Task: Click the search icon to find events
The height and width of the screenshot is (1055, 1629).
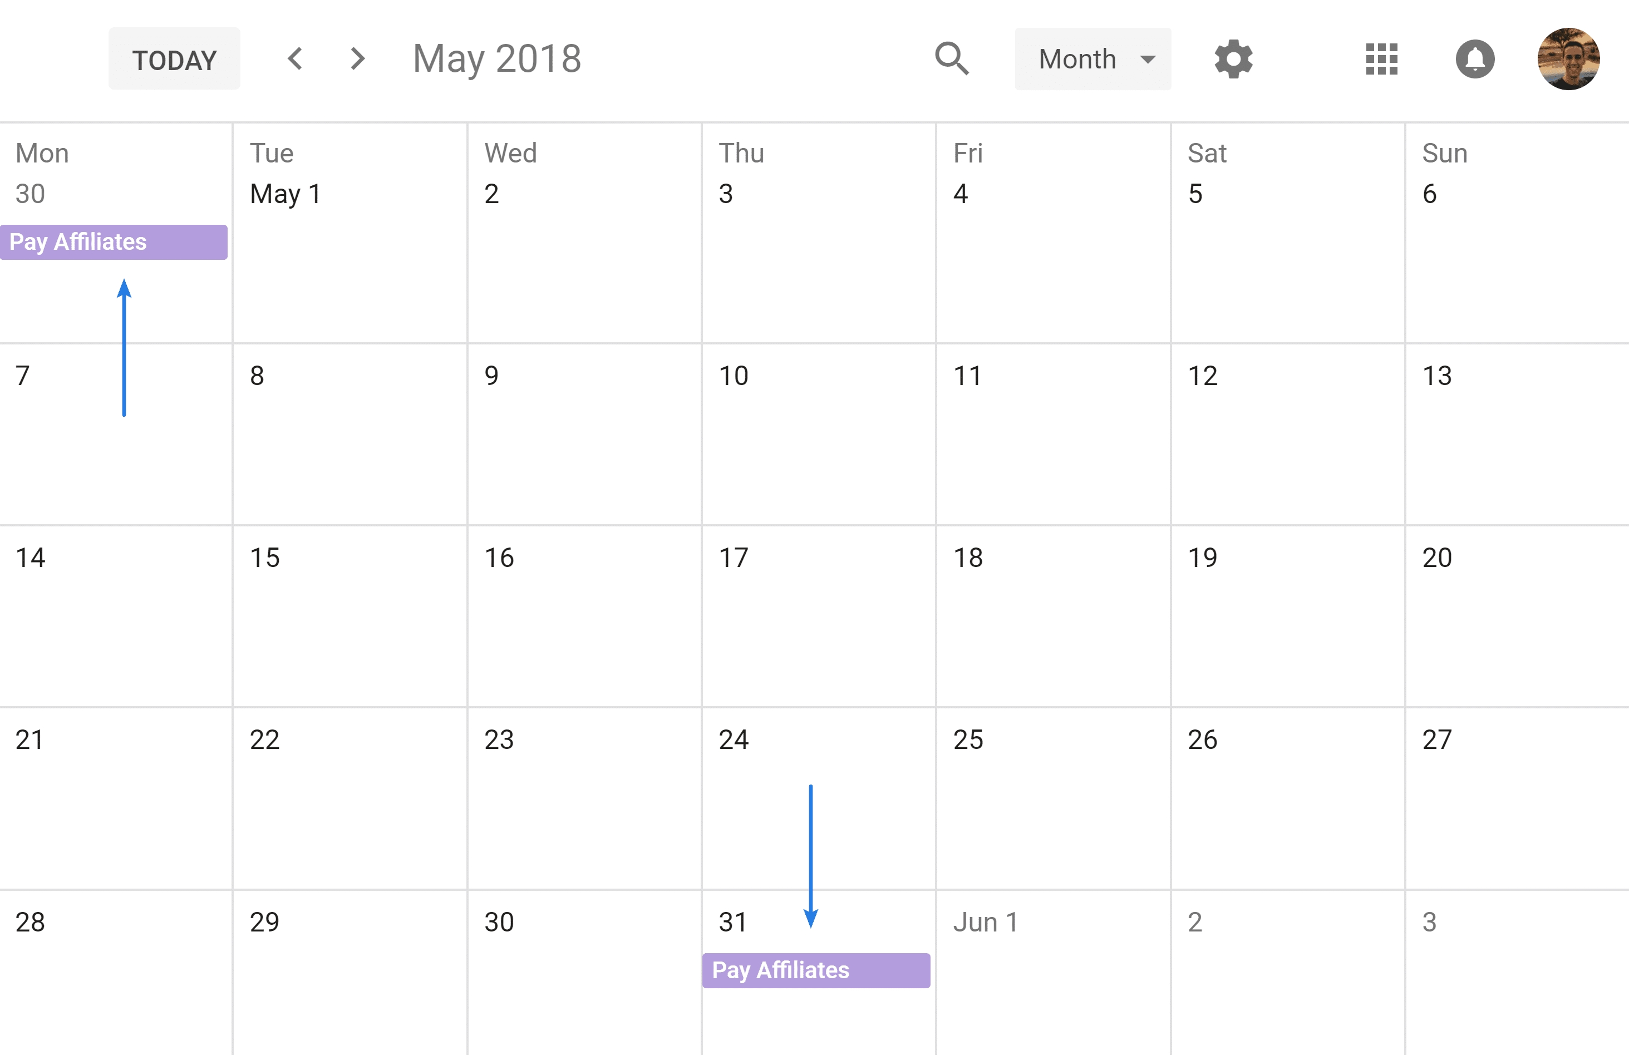Action: pos(950,57)
